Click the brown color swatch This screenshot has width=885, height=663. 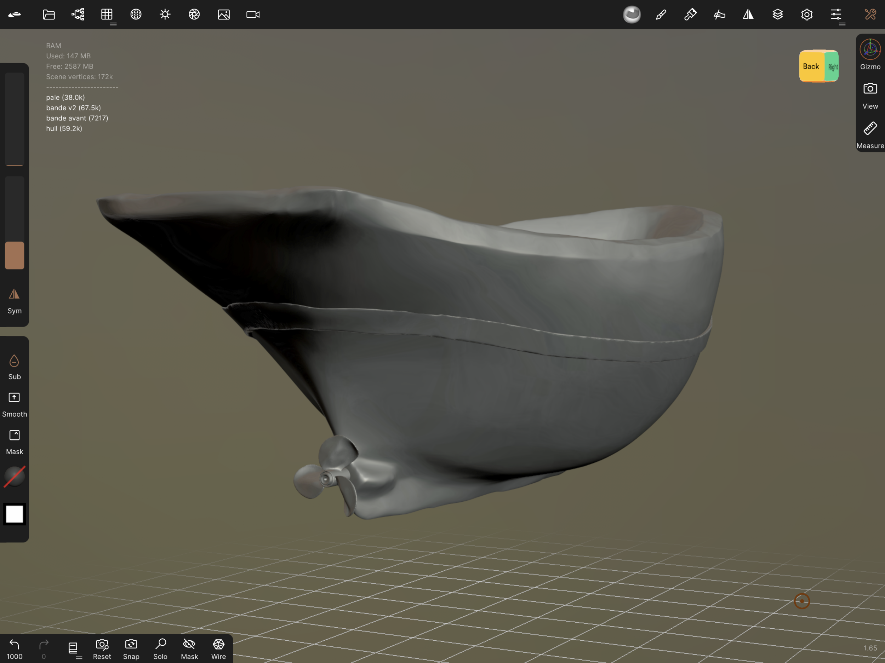point(15,255)
